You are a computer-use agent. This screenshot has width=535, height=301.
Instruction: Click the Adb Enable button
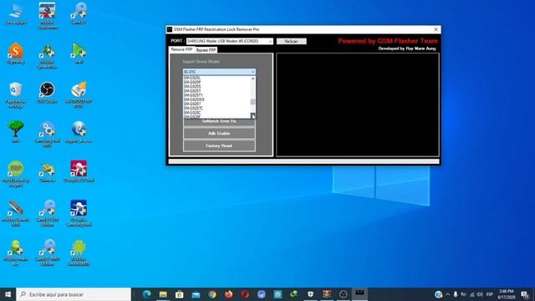(x=219, y=134)
